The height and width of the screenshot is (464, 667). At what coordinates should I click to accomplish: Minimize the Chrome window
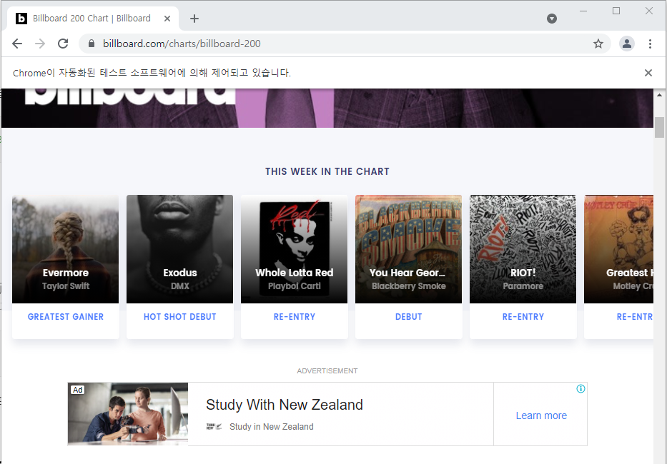coord(583,11)
